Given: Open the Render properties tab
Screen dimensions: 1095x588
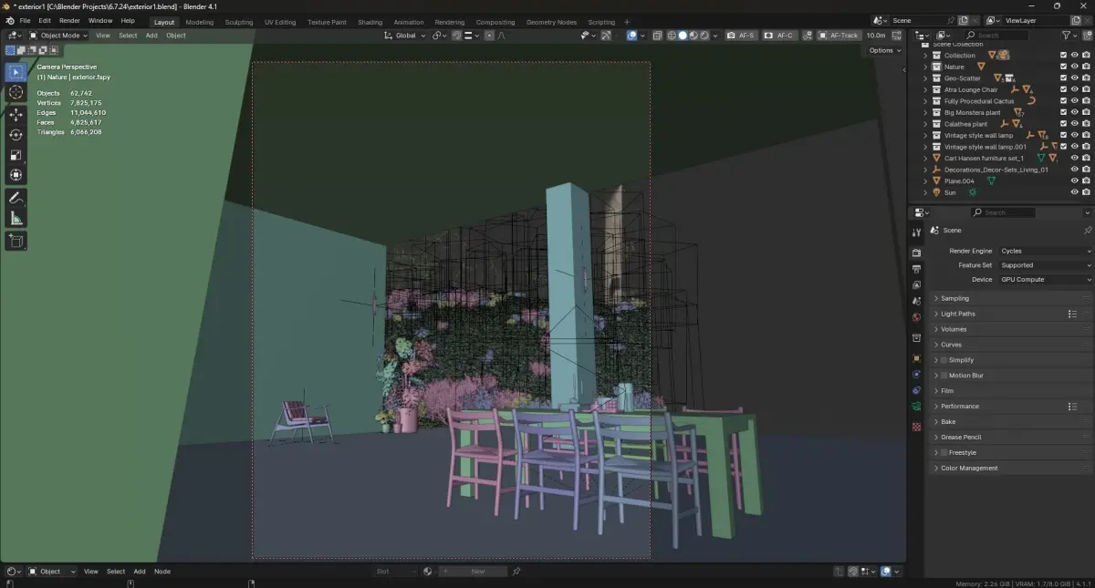Looking at the screenshot, I should (x=917, y=253).
